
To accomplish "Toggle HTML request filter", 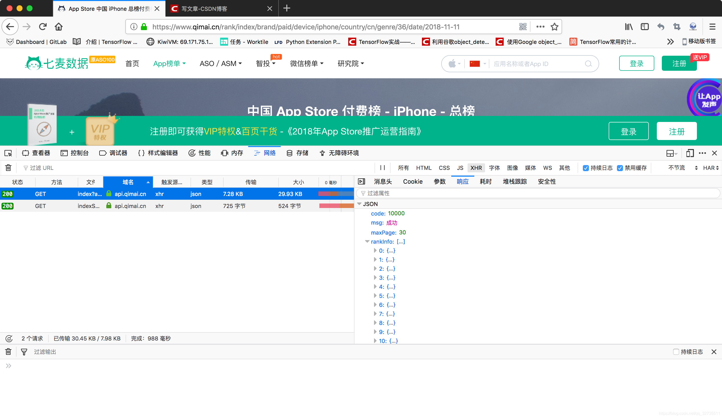I will click(424, 168).
